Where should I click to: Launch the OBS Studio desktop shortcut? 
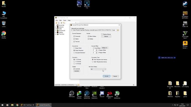(x=72, y=94)
